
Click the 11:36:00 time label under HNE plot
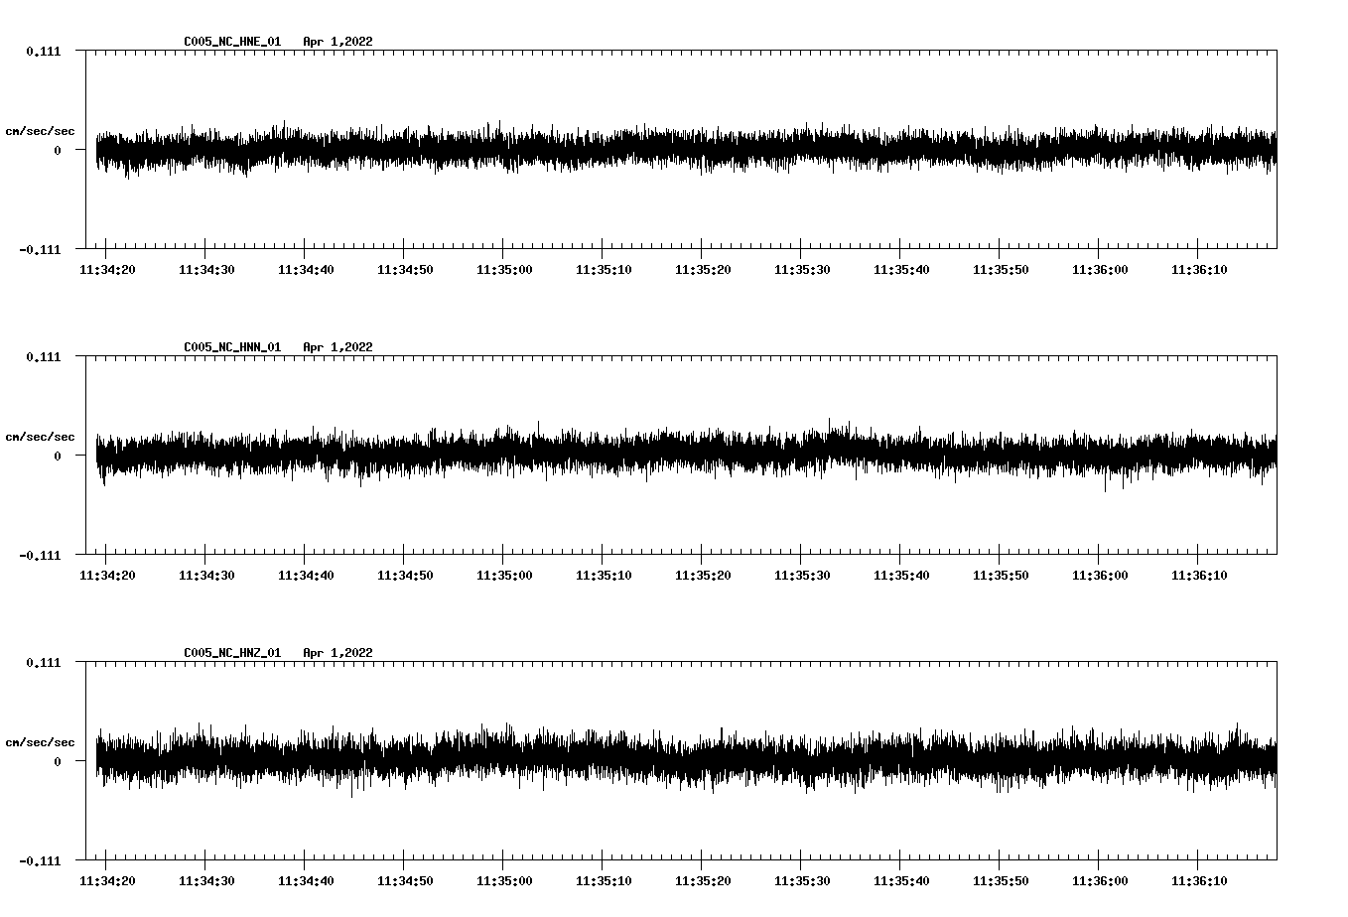(1100, 270)
